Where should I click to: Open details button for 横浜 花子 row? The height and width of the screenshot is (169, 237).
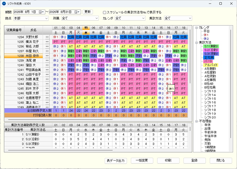47,42
